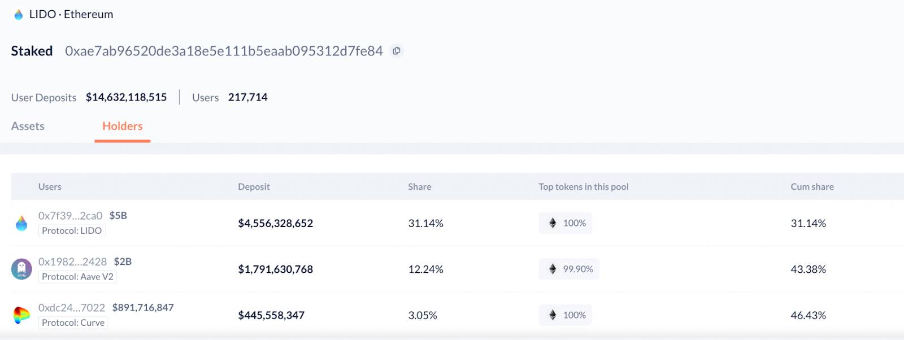This screenshot has width=904, height=340.
Task: Click the 99.90% token badge
Action: [569, 269]
